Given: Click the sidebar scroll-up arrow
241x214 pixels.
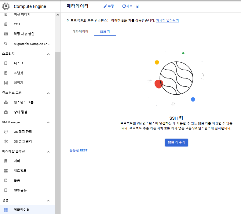Looking at the screenshot, I should (58, 15).
